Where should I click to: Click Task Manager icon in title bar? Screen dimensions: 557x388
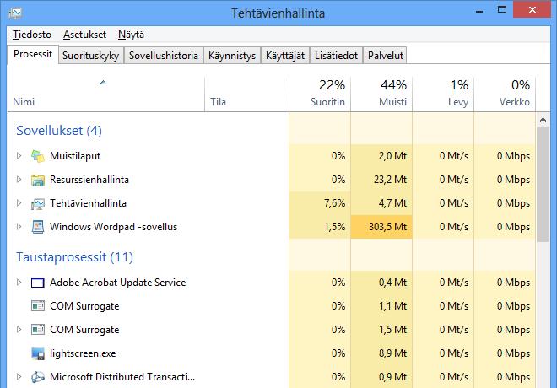pos(15,13)
